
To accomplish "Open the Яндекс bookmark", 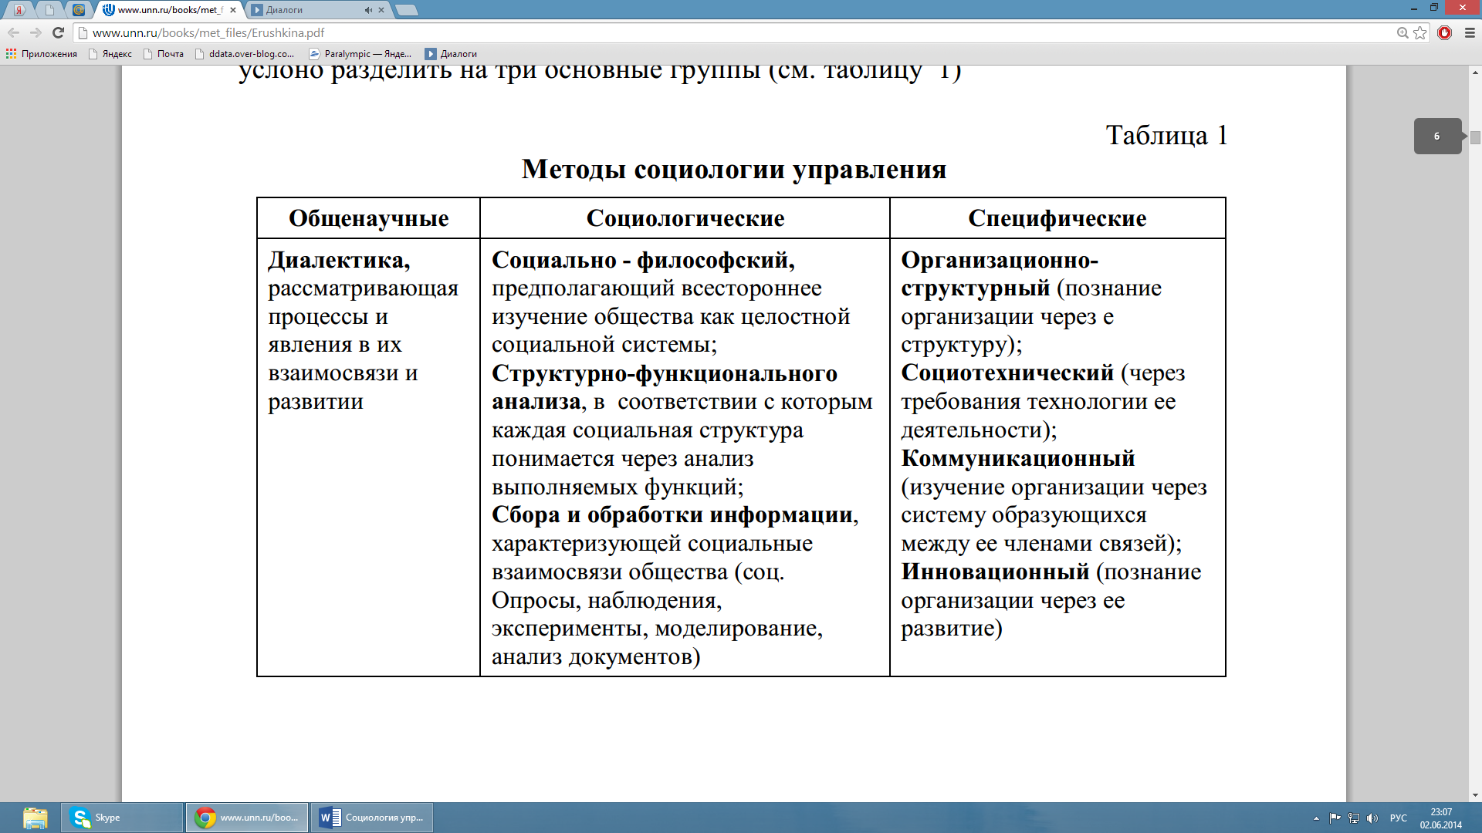I will [110, 54].
